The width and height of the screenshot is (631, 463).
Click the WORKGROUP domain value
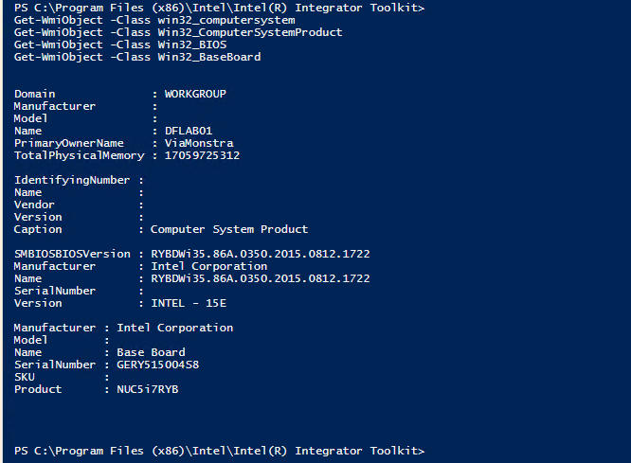click(195, 94)
